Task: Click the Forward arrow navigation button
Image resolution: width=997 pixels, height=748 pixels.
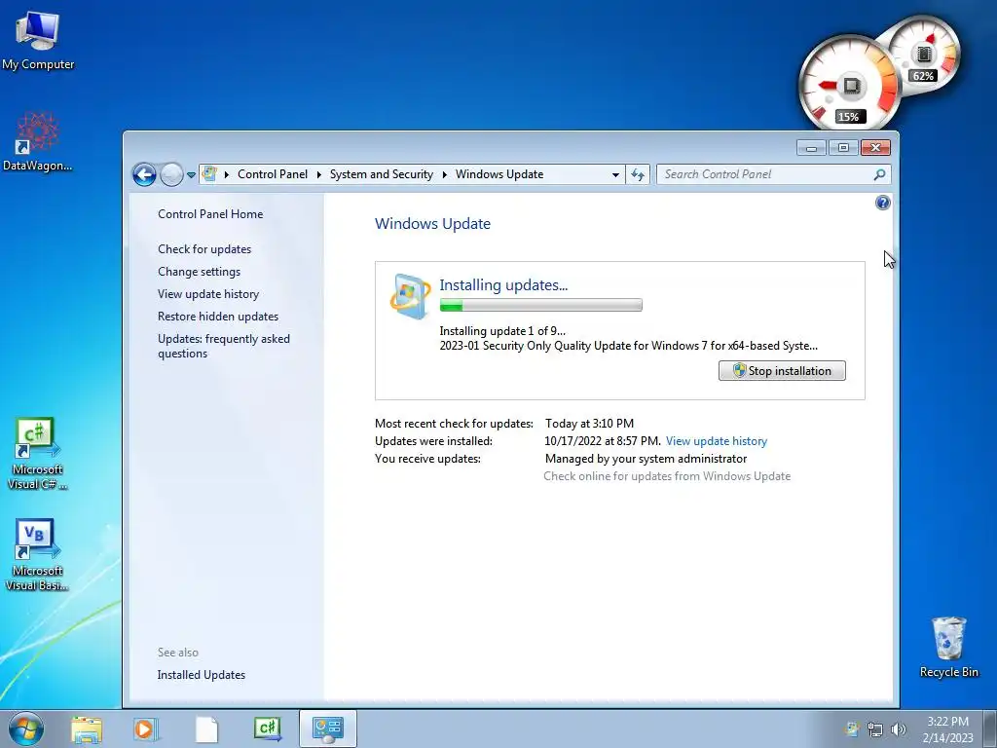Action: [171, 174]
